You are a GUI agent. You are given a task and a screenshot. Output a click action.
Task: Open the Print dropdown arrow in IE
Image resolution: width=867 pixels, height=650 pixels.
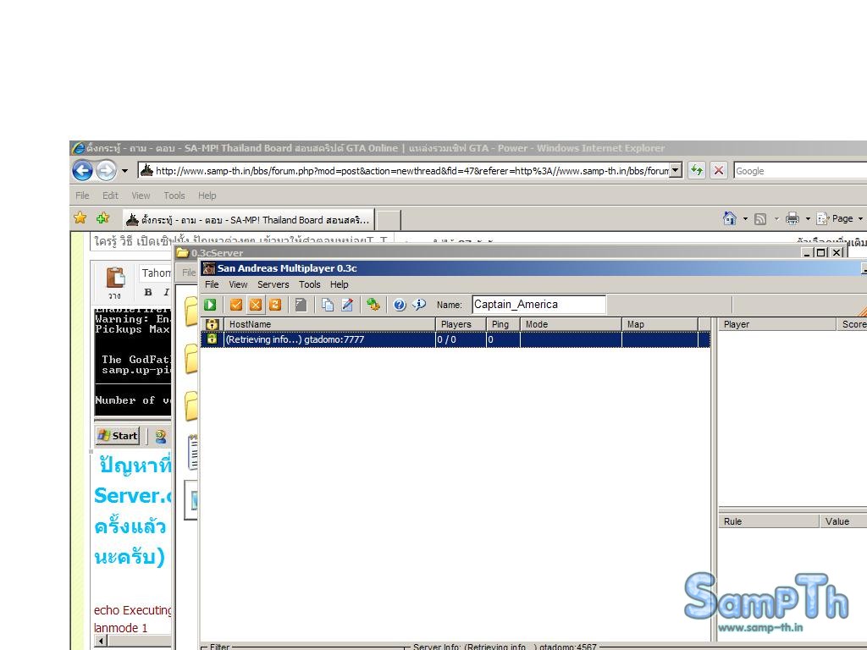coord(808,219)
